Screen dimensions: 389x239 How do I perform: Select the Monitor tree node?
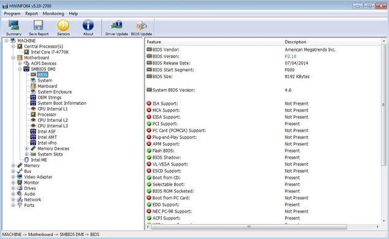pos(31,183)
